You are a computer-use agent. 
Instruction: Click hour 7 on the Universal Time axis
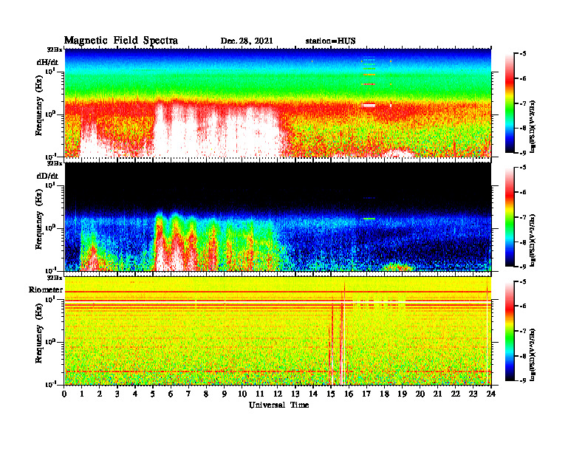pyautogui.click(x=189, y=394)
